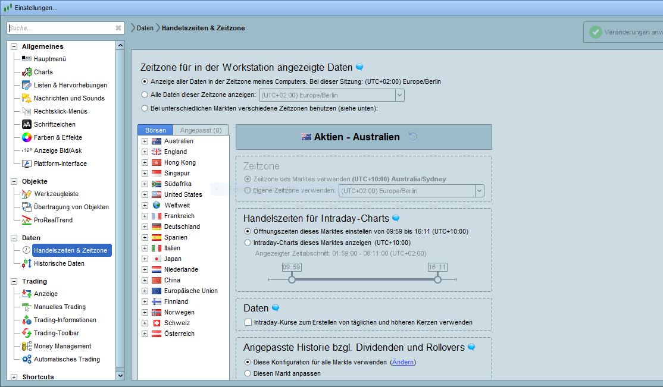This screenshot has height=387, width=663.
Task: Select Trading-Informationen icon
Action: 27,320
